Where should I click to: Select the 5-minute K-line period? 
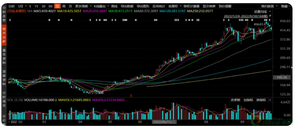point(30,6)
